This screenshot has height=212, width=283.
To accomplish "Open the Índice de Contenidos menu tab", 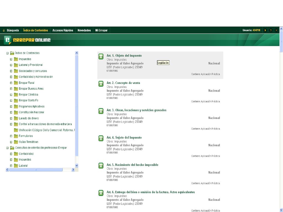I will [36, 30].
